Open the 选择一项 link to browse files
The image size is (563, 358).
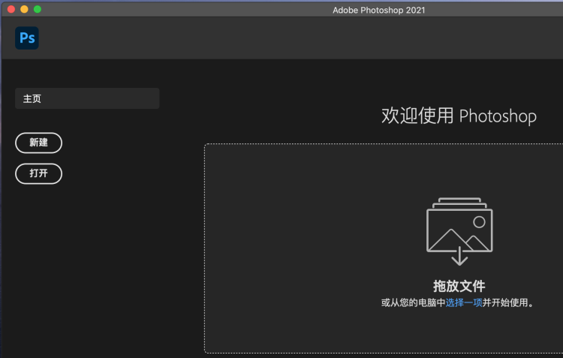(x=464, y=302)
